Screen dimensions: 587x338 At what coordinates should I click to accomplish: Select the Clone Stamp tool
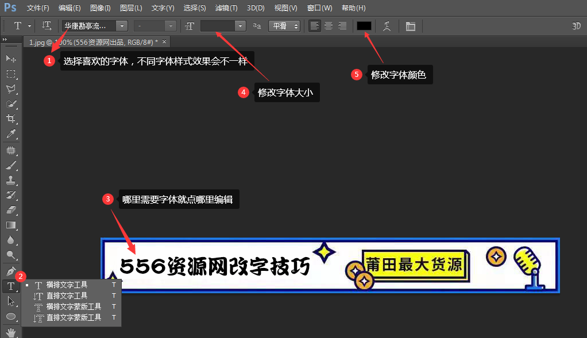pos(10,180)
